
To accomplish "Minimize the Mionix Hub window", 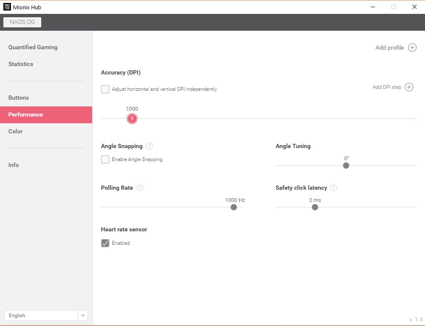I will tap(373, 7).
